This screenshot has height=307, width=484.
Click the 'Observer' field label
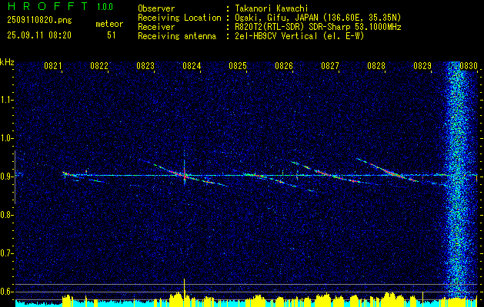point(156,8)
